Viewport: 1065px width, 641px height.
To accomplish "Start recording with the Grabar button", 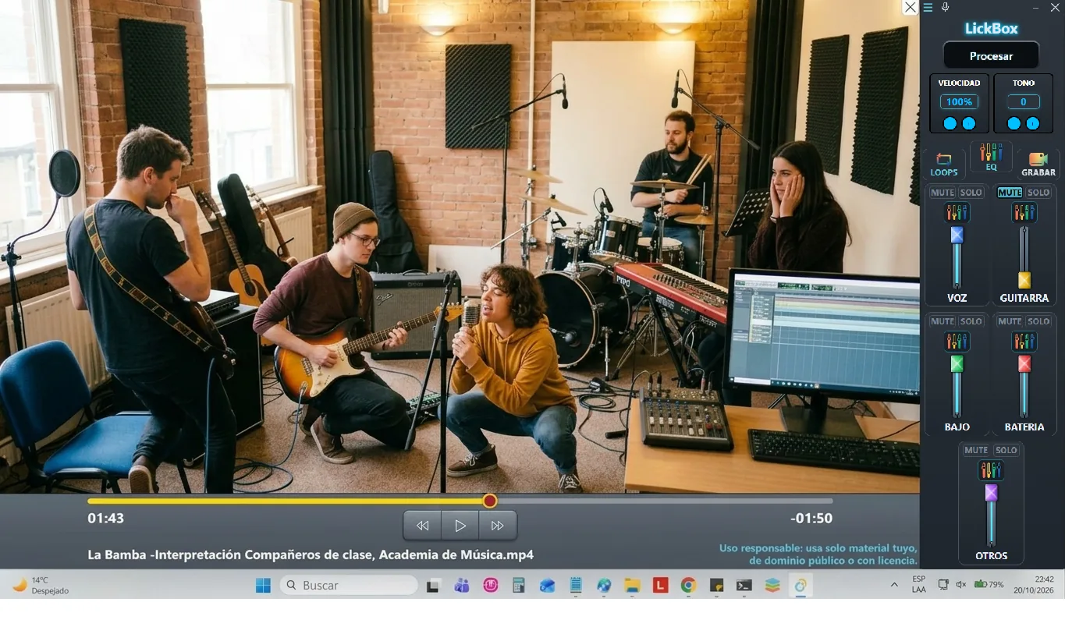I will (1038, 165).
